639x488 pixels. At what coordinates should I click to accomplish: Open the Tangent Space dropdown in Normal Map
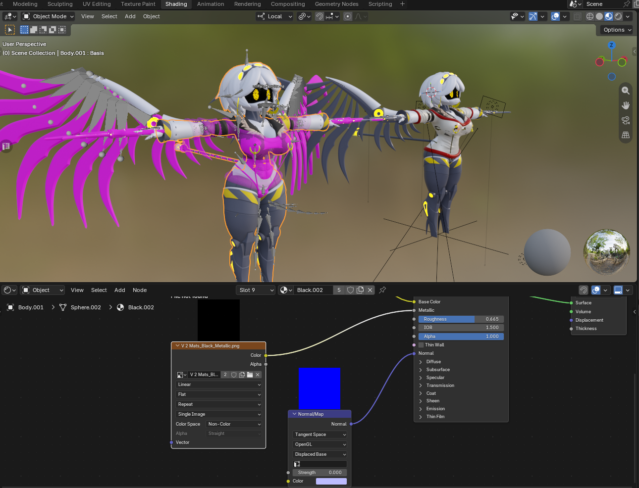point(319,435)
